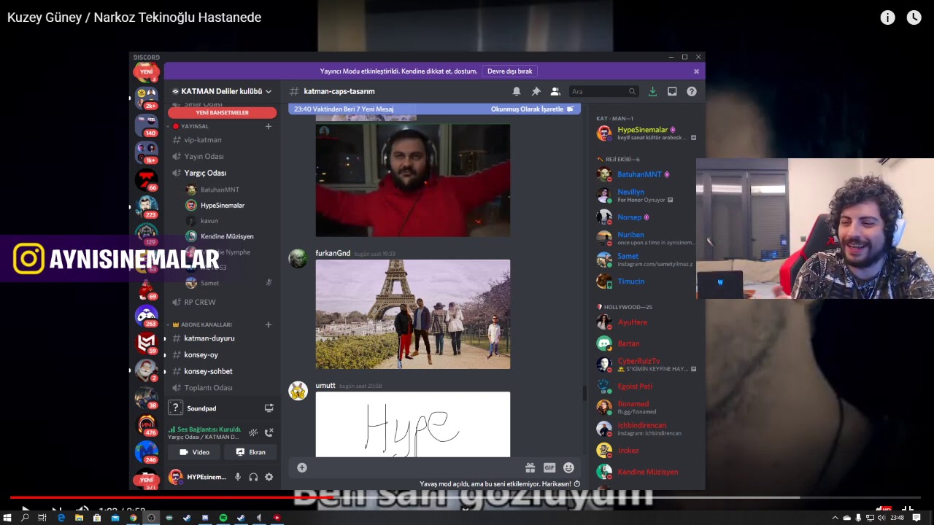Dismiss the streamer mode banner
Screen dimensions: 934x525
click(x=696, y=71)
